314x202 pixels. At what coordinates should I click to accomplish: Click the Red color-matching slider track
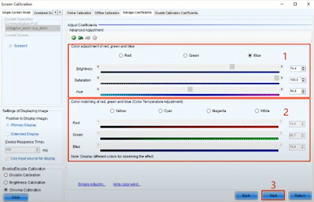tap(189, 121)
